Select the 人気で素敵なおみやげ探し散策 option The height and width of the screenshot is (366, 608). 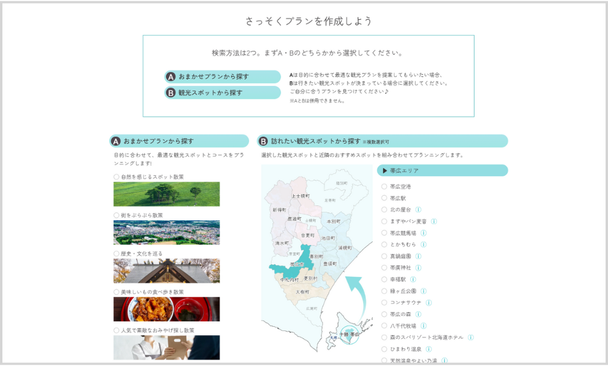[x=116, y=330]
